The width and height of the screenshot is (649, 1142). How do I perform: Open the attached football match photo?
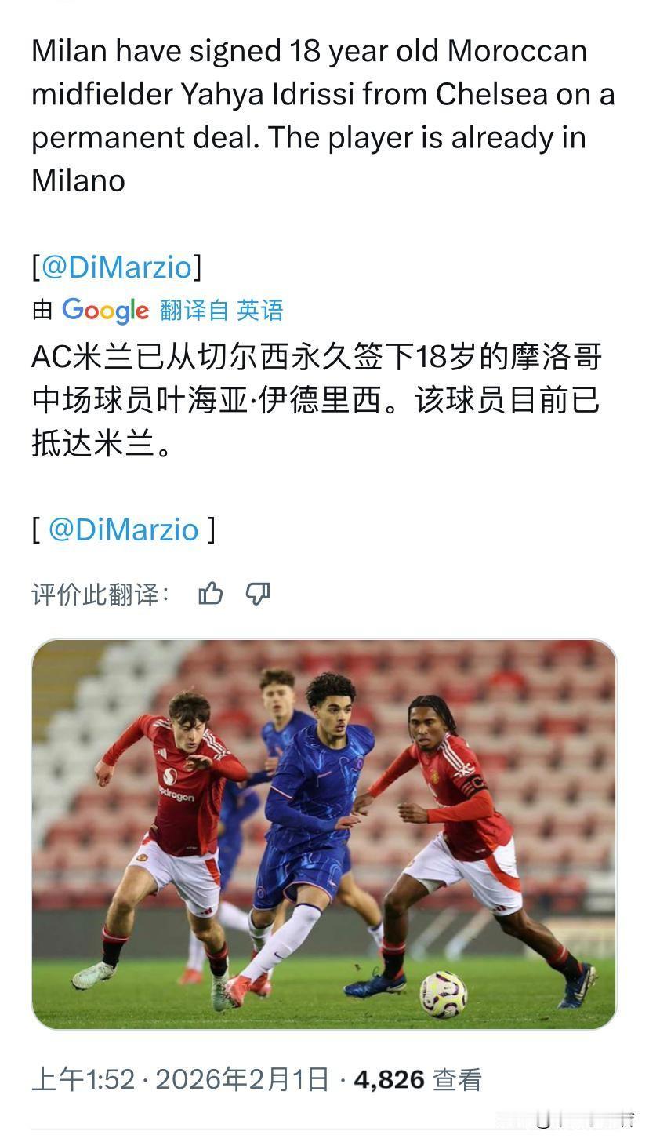(x=324, y=834)
